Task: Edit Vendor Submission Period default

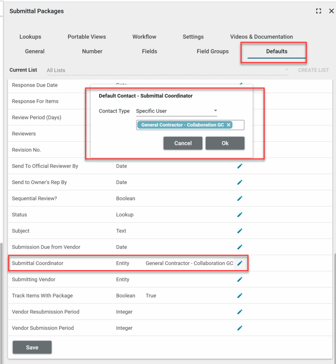Action: point(240,328)
